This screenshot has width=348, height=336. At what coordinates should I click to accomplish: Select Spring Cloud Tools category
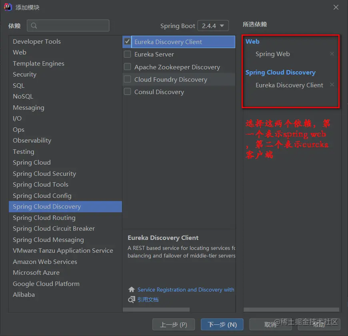point(65,184)
